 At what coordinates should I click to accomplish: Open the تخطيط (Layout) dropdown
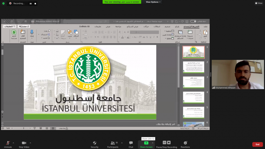point(169,31)
